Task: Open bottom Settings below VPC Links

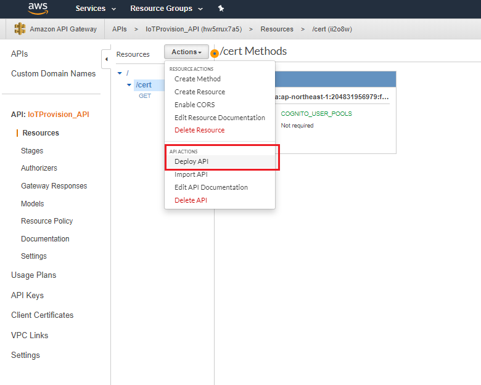Action: click(x=25, y=355)
